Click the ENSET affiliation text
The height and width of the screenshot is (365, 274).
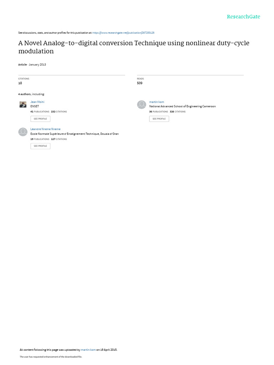coord(35,106)
